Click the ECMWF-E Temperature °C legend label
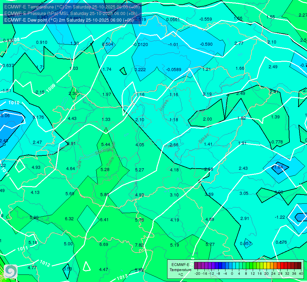The image size is (307, 282). pyautogui.click(x=180, y=270)
